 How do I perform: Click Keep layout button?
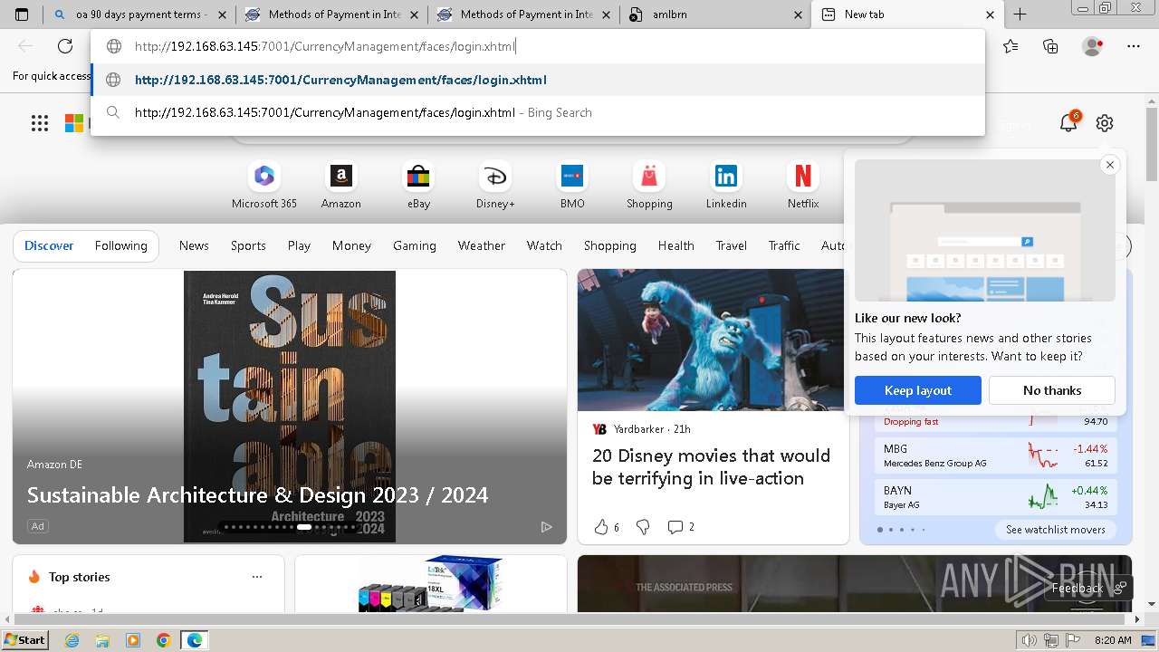pyautogui.click(x=918, y=390)
